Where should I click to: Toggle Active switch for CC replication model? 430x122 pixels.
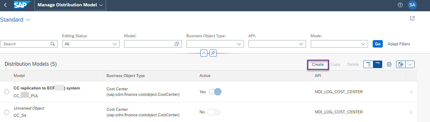215,92
